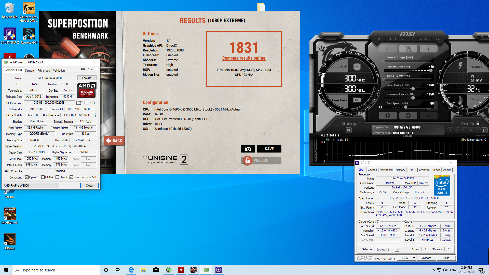The image size is (489, 275).
Task: Switch to GPU-Z Advanced tab
Action: [44, 71]
